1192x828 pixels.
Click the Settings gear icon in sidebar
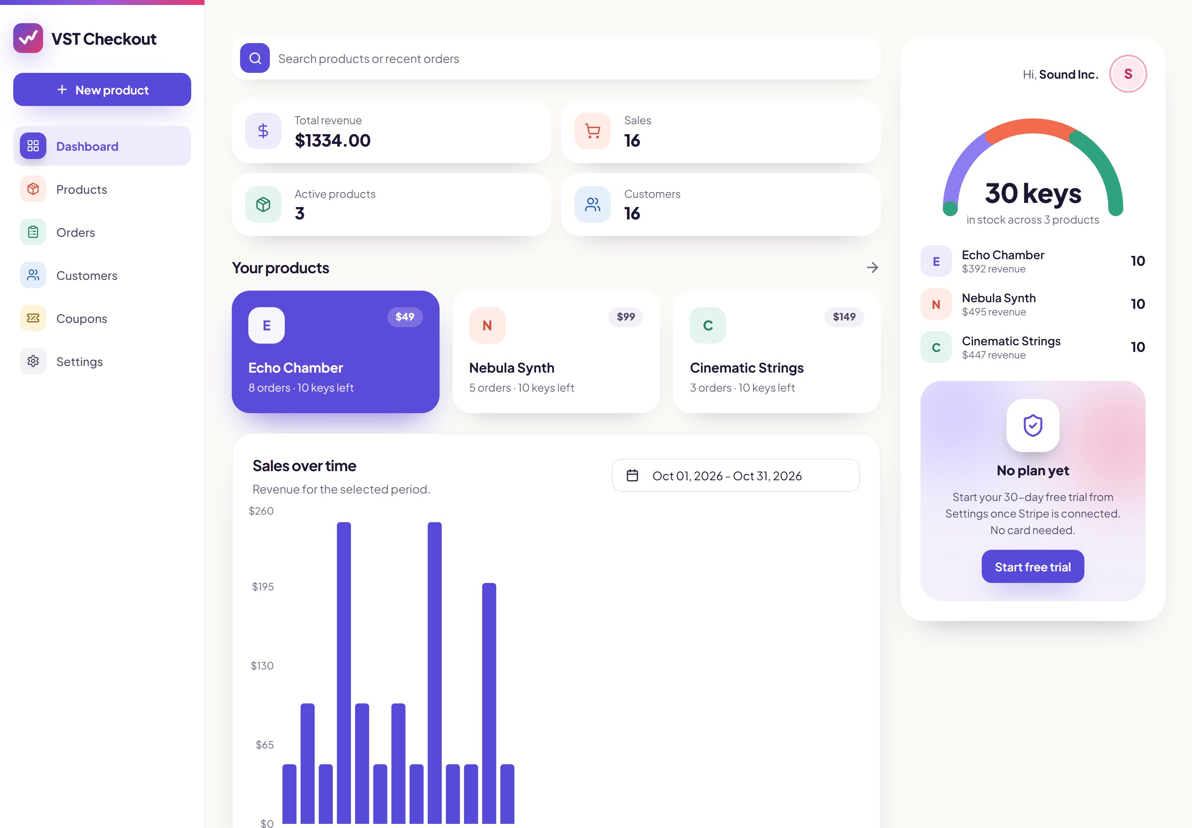tap(33, 361)
